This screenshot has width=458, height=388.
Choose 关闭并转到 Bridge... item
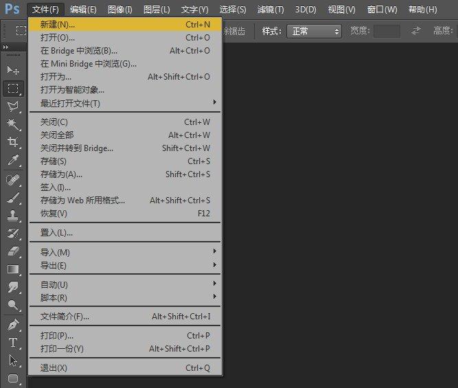[x=125, y=148]
